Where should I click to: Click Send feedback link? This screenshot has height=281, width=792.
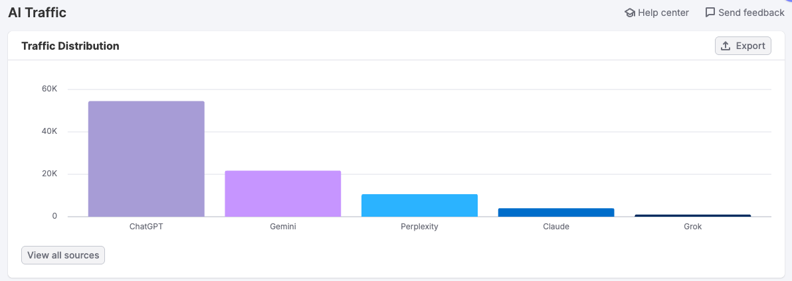pos(745,13)
